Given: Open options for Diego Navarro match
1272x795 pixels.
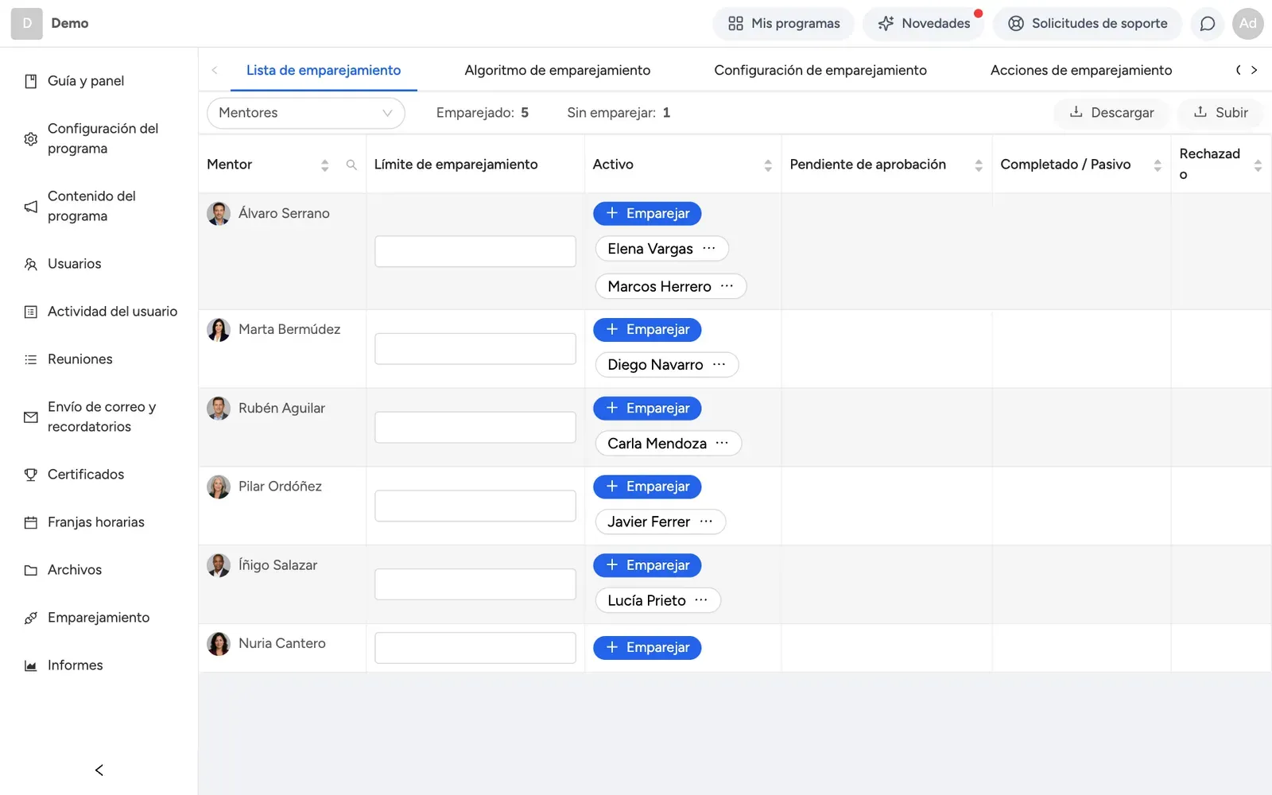Looking at the screenshot, I should [x=719, y=364].
